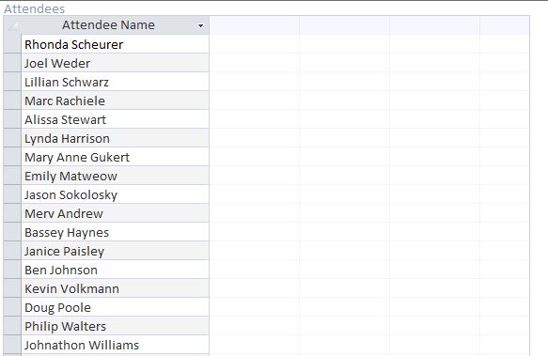Select the Joel Weder name cell
Image resolution: width=548 pixels, height=356 pixels.
coord(115,63)
